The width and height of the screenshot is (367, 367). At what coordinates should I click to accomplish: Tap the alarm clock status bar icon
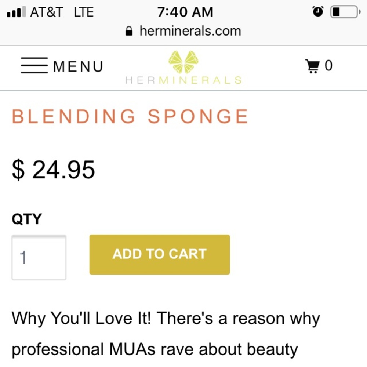(318, 12)
